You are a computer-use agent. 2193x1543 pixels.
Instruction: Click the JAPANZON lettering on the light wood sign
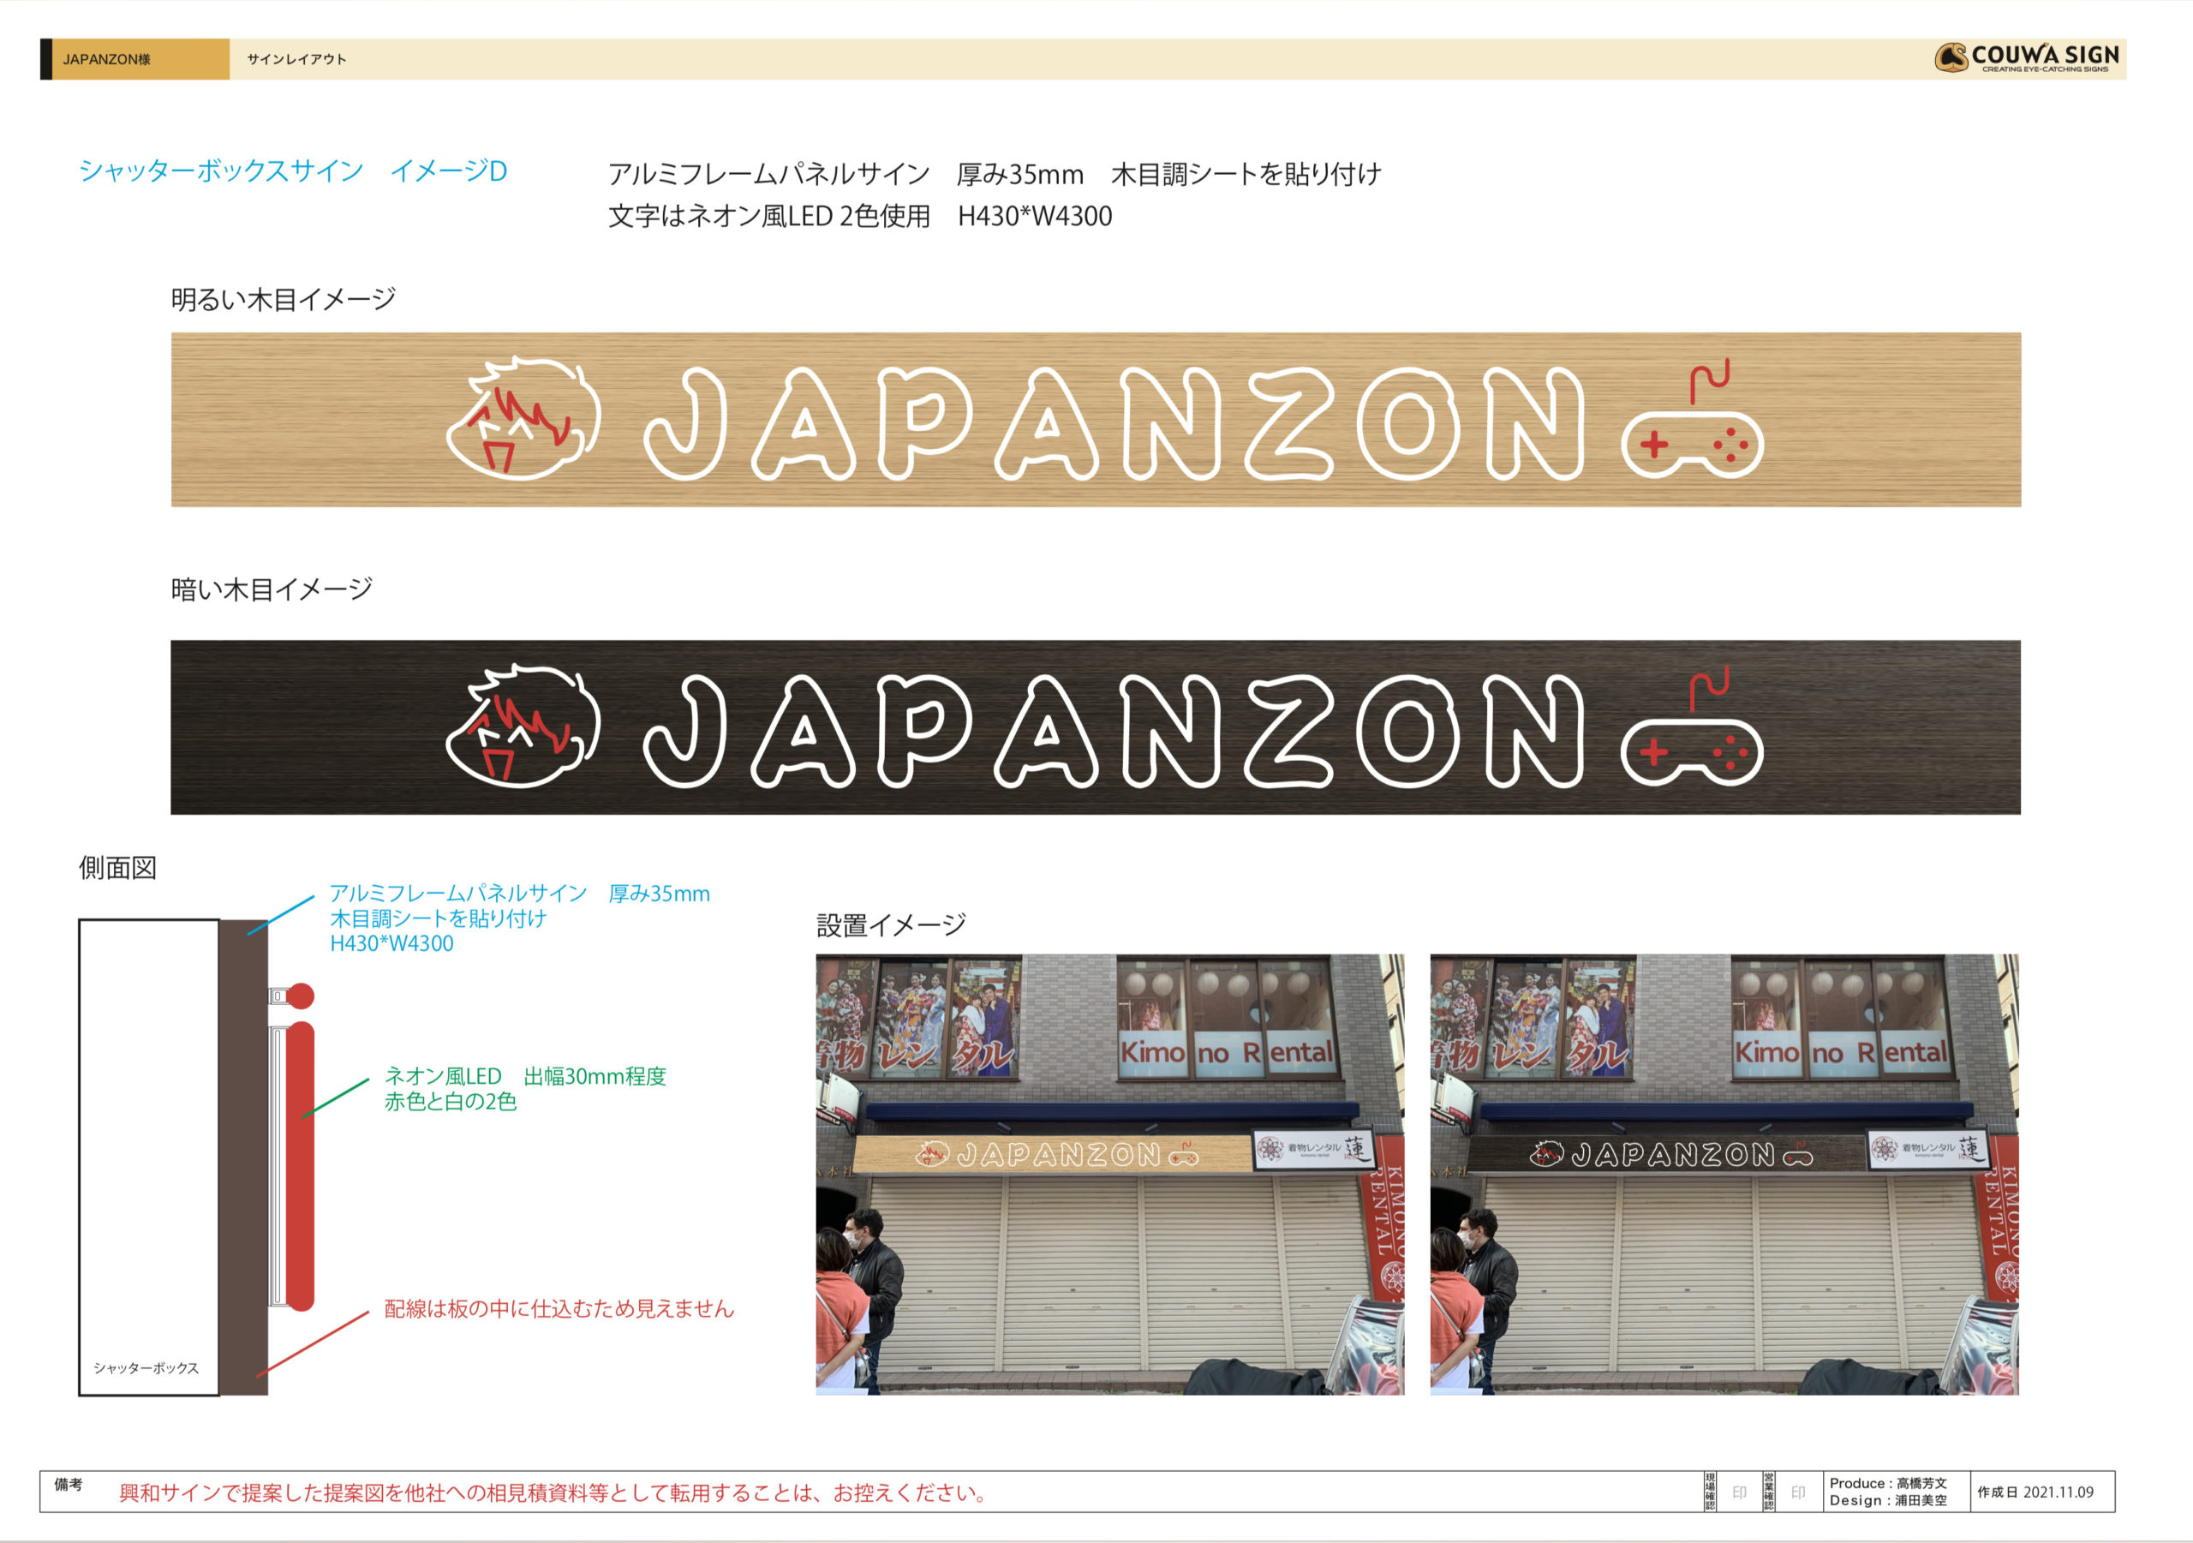click(x=1114, y=423)
